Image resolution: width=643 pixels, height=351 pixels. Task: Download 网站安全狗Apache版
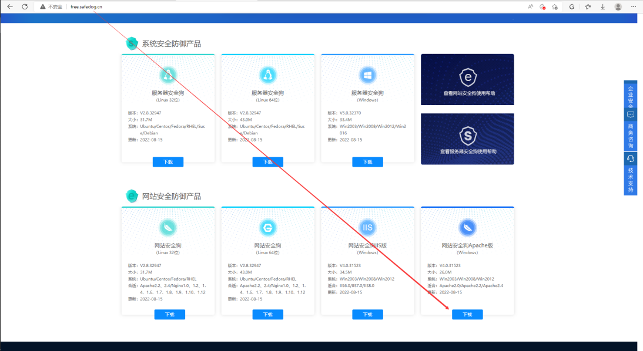click(x=467, y=315)
